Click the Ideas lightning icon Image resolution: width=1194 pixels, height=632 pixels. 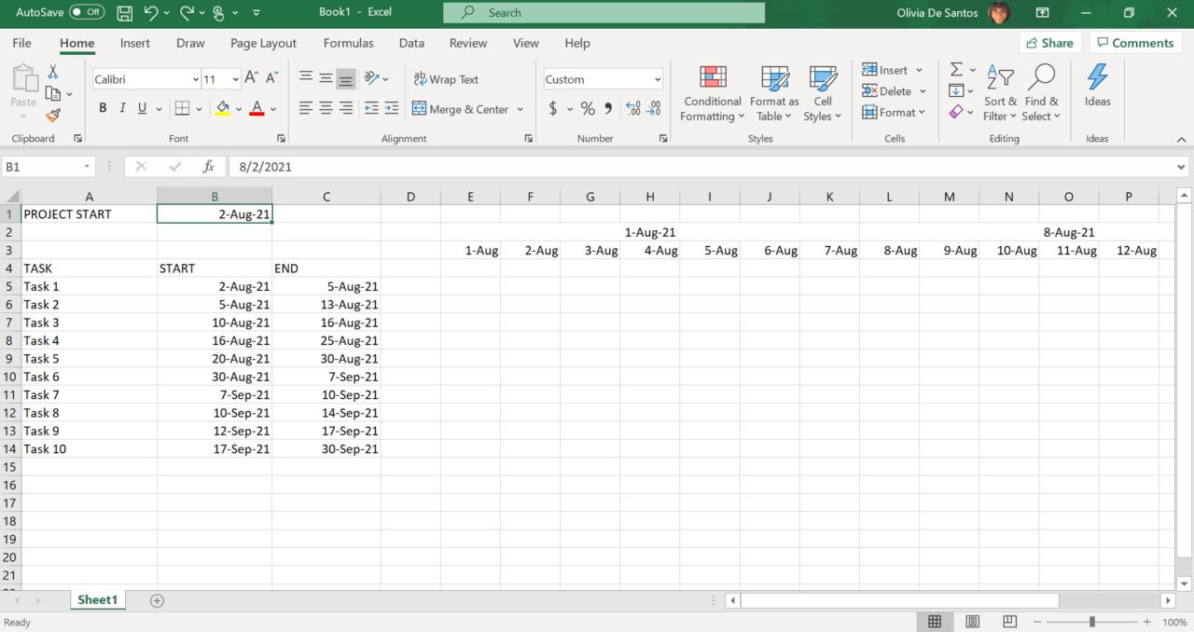[x=1098, y=78]
